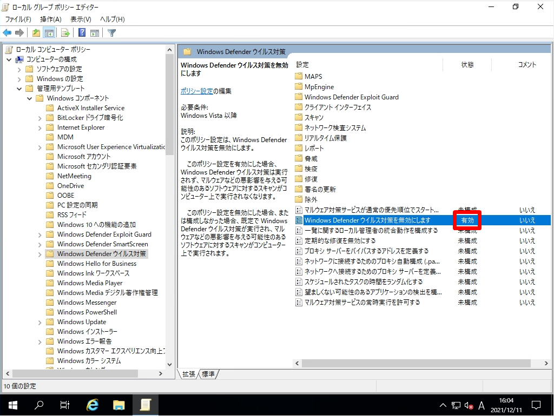
Task: Click tree pane horizontal scrollbar right arrow
Action: [161, 373]
